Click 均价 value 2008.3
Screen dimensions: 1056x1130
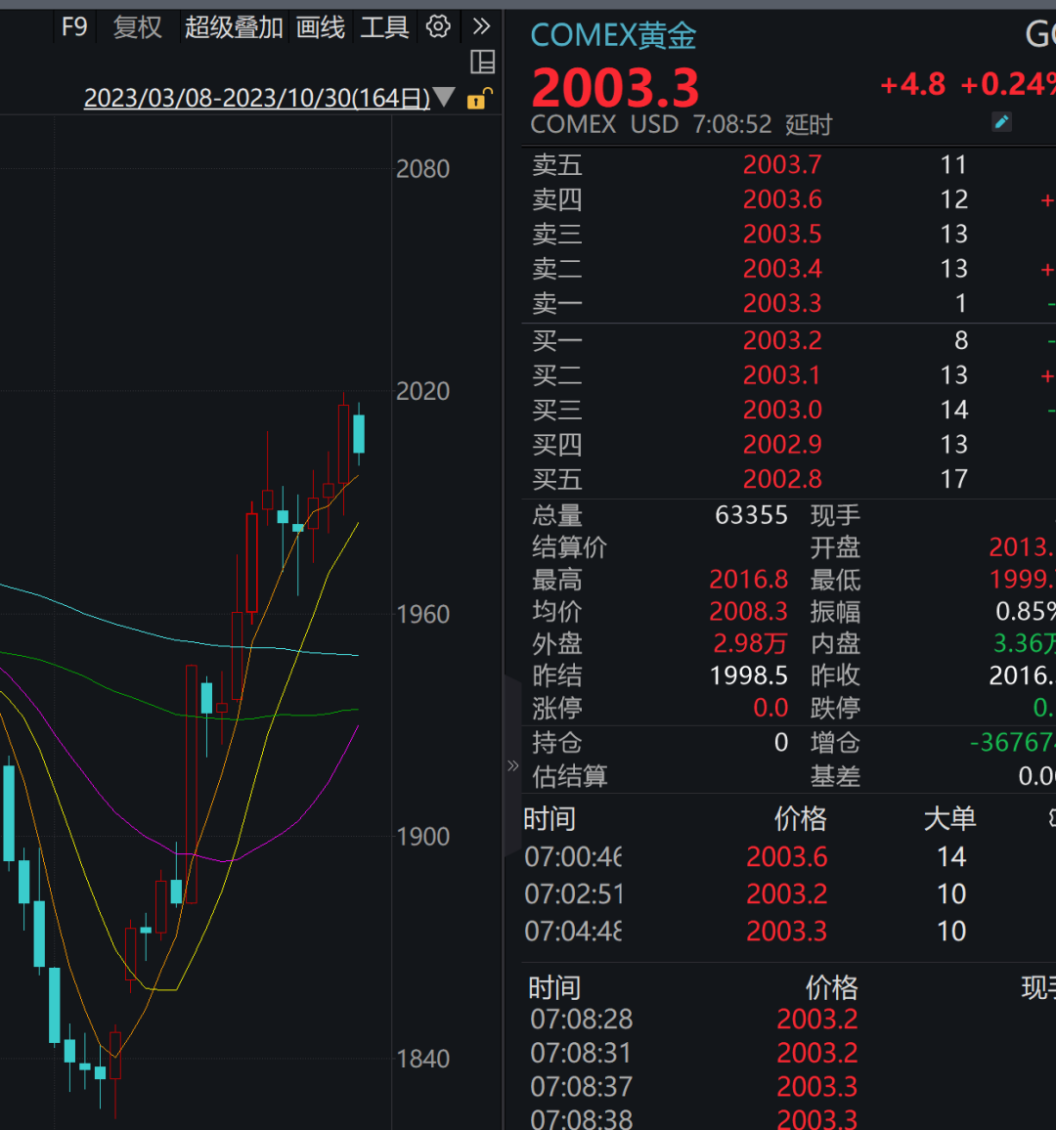pyautogui.click(x=748, y=611)
